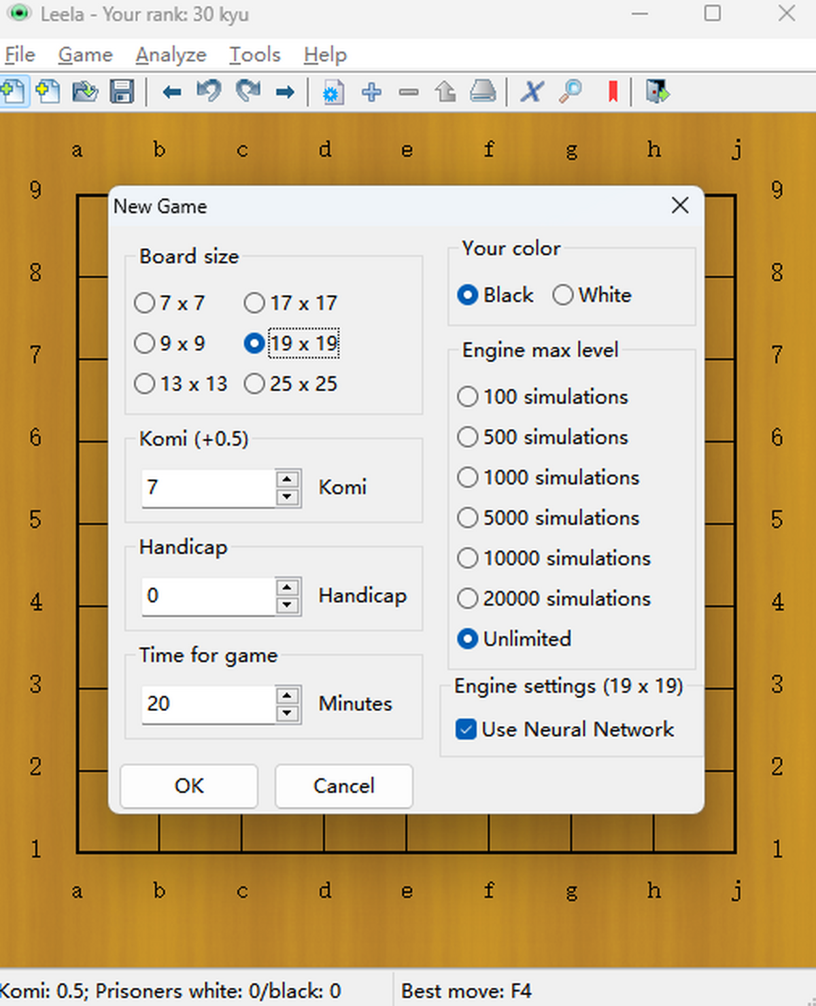Decrease game Minutes with down spinner arrow

[x=288, y=713]
